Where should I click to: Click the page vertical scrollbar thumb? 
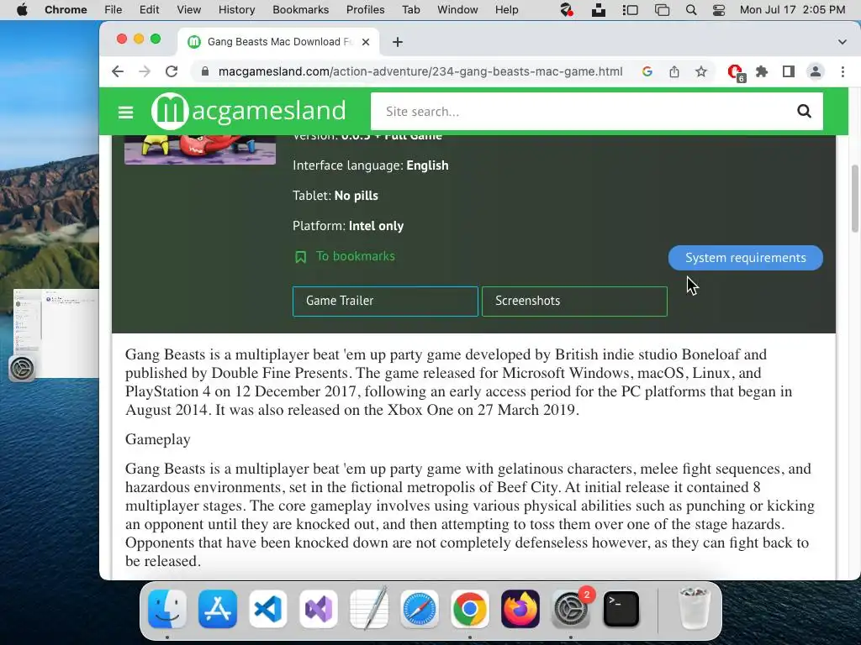click(x=854, y=198)
